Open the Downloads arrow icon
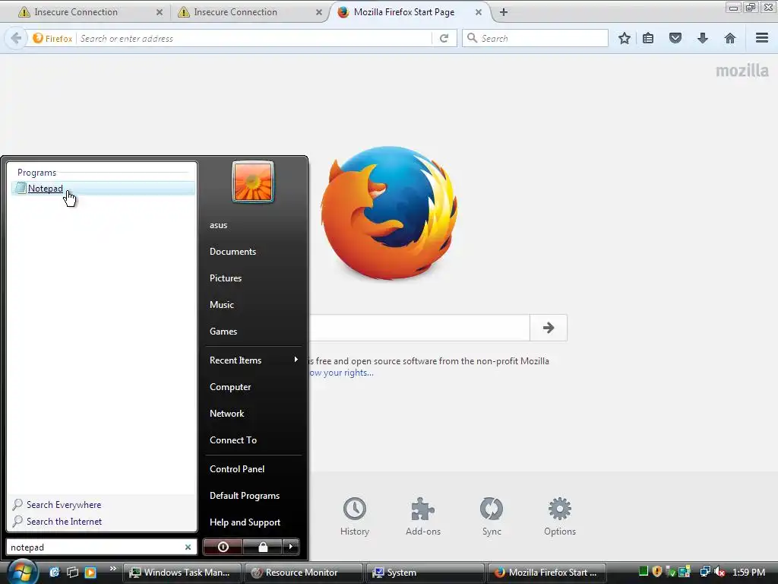This screenshot has height=584, width=778. click(703, 38)
